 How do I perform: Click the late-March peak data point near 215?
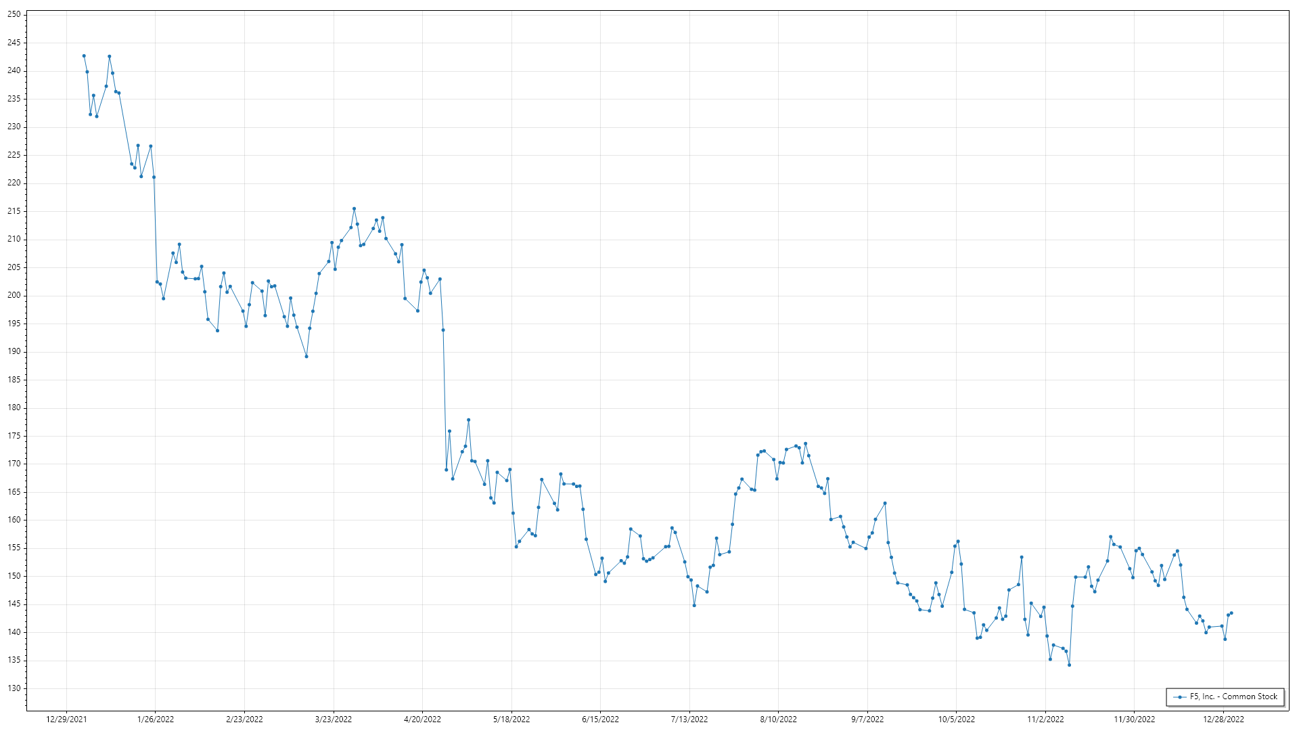click(354, 208)
